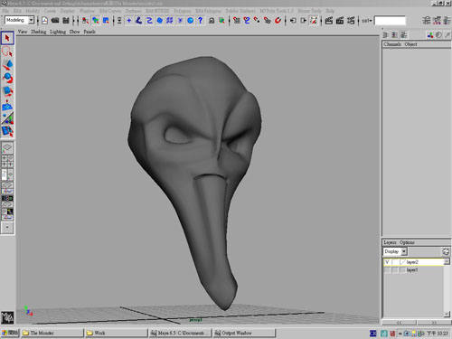Toggle construction history on/off icon
452x339 pixels.
coord(314,21)
